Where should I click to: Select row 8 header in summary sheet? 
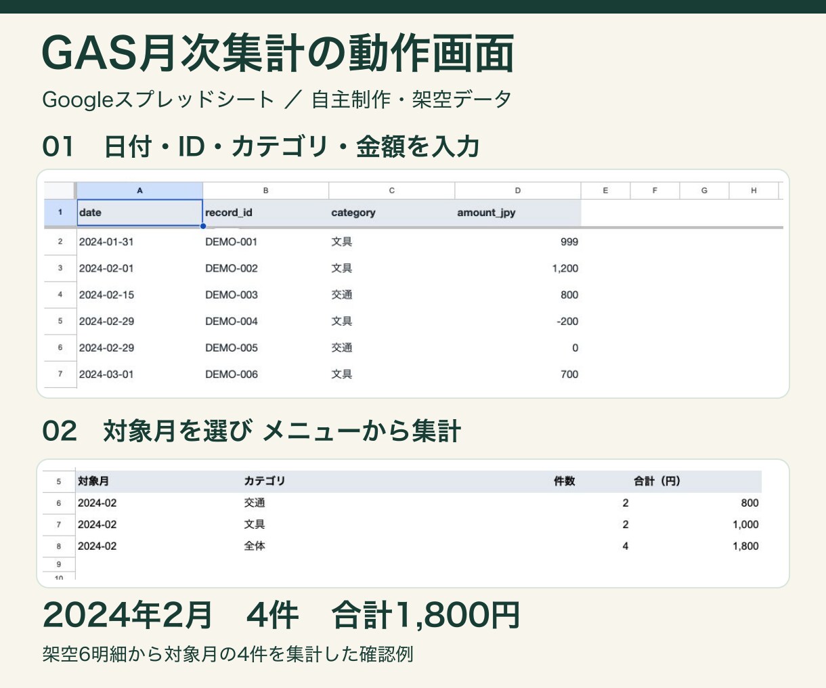[x=59, y=546]
